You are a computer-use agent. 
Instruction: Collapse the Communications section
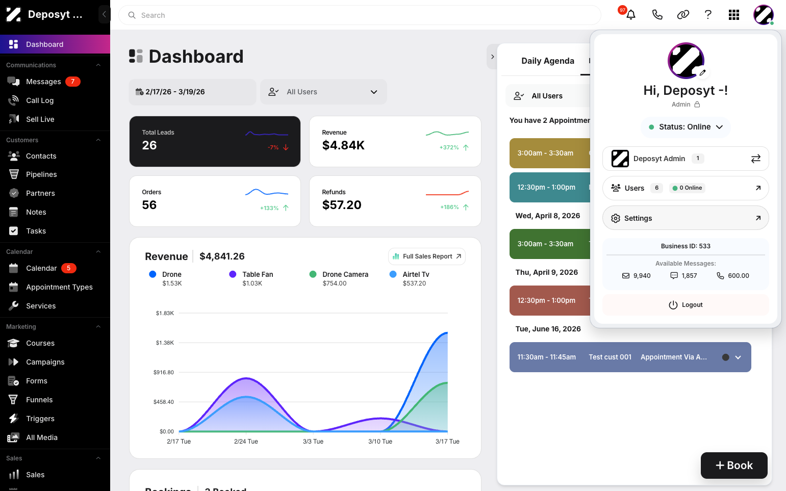[98, 65]
